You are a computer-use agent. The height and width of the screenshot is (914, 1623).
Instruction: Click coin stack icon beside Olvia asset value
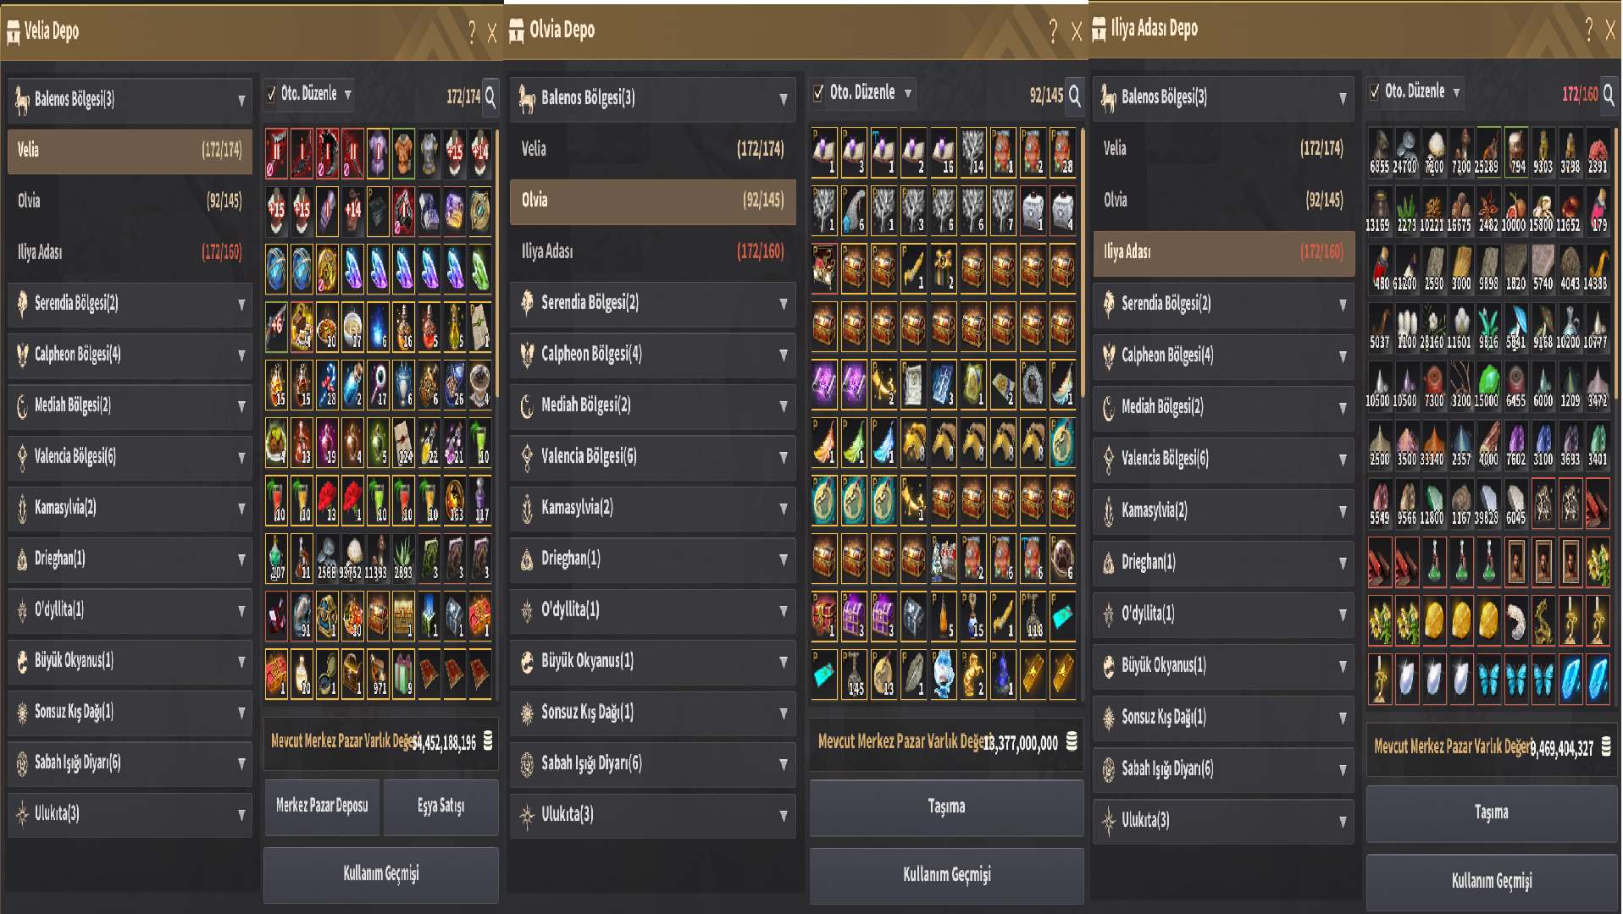(x=1072, y=741)
